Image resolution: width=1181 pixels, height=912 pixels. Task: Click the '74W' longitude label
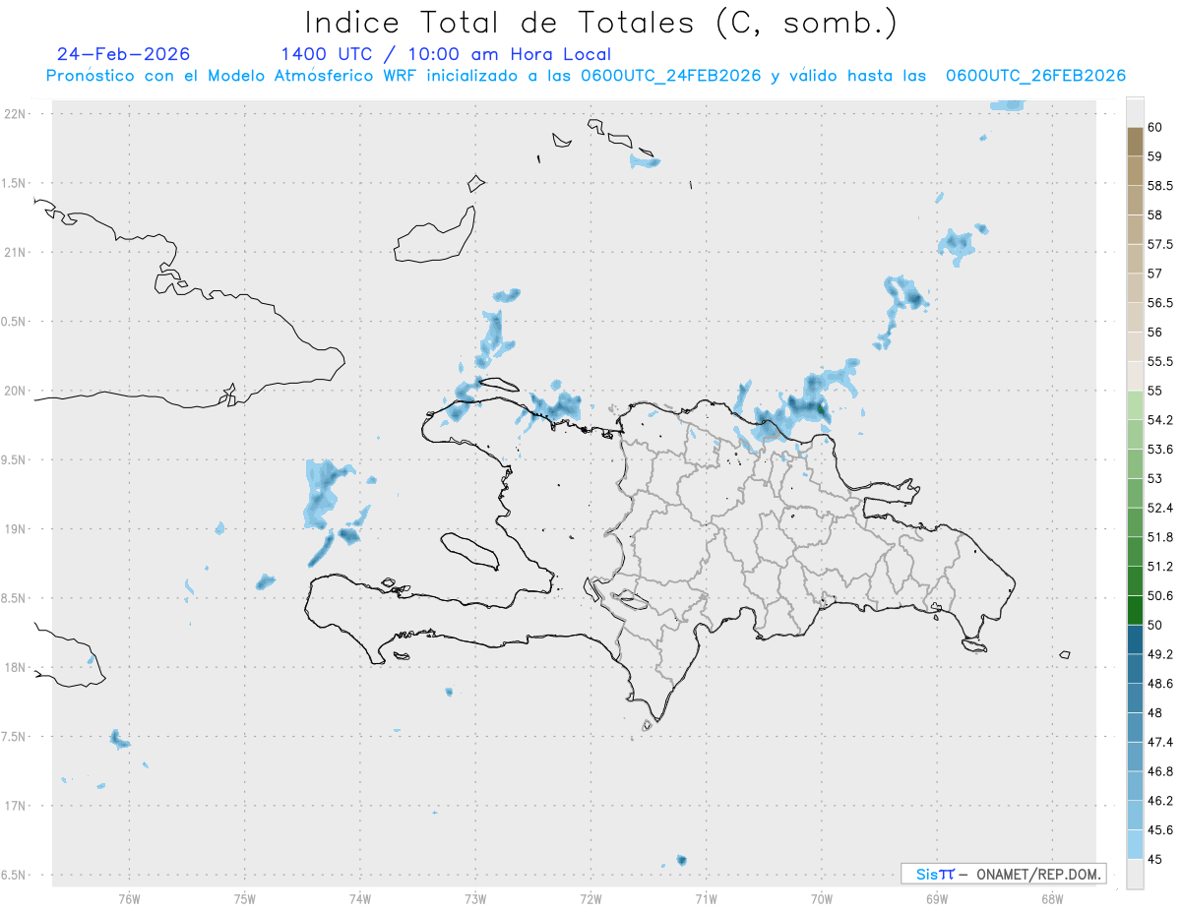pos(360,899)
